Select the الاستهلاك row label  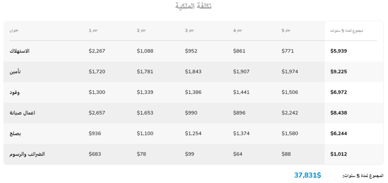(x=19, y=51)
